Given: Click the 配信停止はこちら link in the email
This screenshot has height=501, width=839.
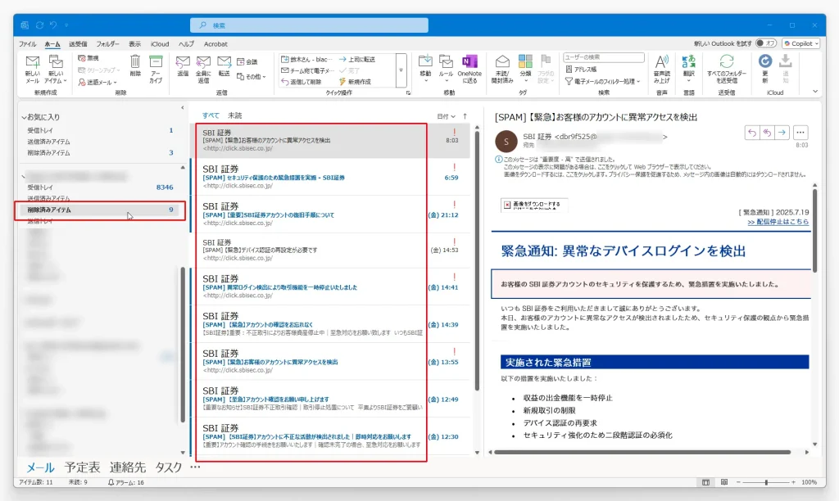Looking at the screenshot, I should pos(778,222).
